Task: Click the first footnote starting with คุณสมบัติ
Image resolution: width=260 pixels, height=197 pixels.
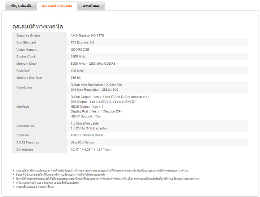Action: pyautogui.click(x=102, y=171)
